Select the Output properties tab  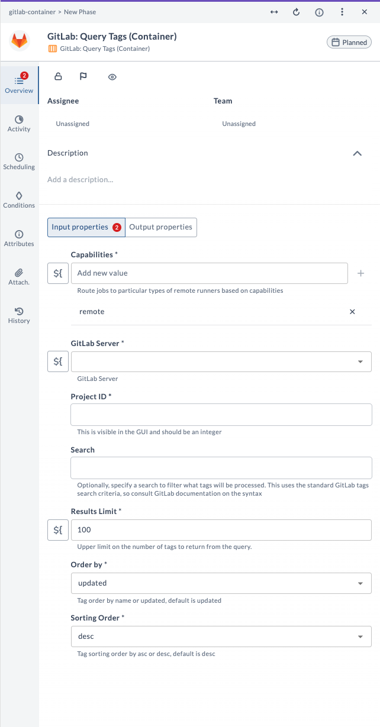(x=161, y=227)
